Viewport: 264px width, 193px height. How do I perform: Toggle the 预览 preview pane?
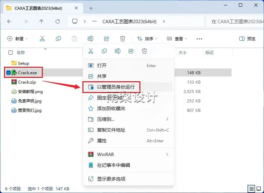pyautogui.click(x=247, y=39)
